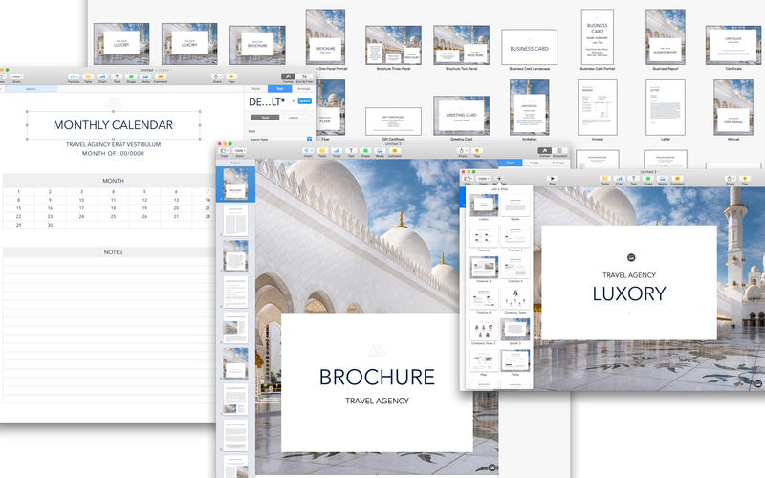Click the MONTH table header in calendar
Viewport: 765px width, 478px height.
tap(113, 181)
